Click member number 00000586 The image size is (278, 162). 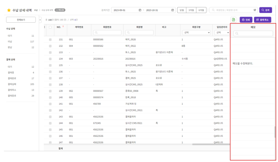98,40
